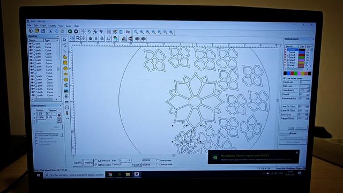Collapse the Mark parameter panel arrow
343x193 pixels.
coord(313,39)
